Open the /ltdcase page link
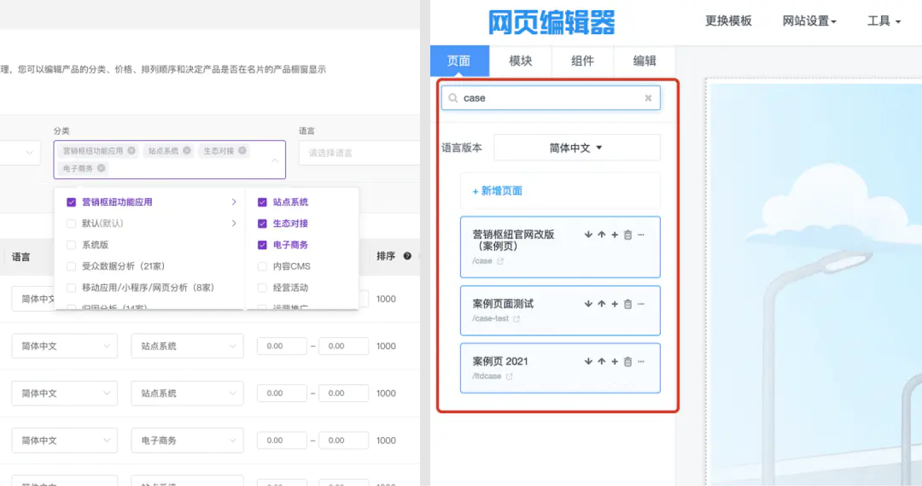Viewport: 922px width, 486px height. [x=487, y=376]
